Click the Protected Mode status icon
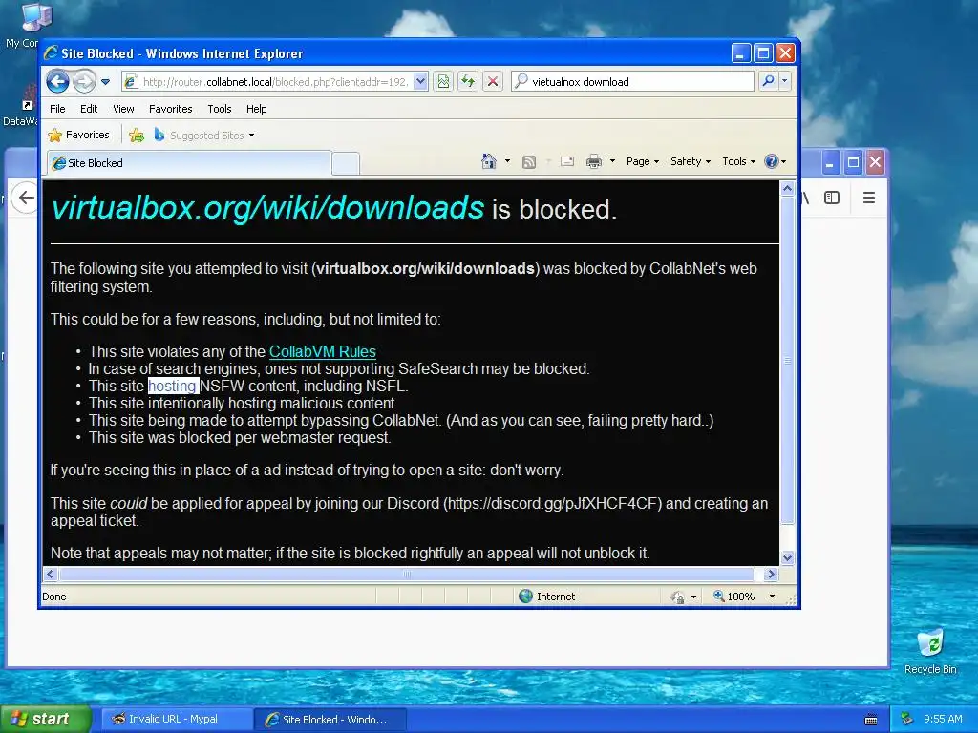Image resolution: width=978 pixels, height=733 pixels. pyautogui.click(x=677, y=597)
